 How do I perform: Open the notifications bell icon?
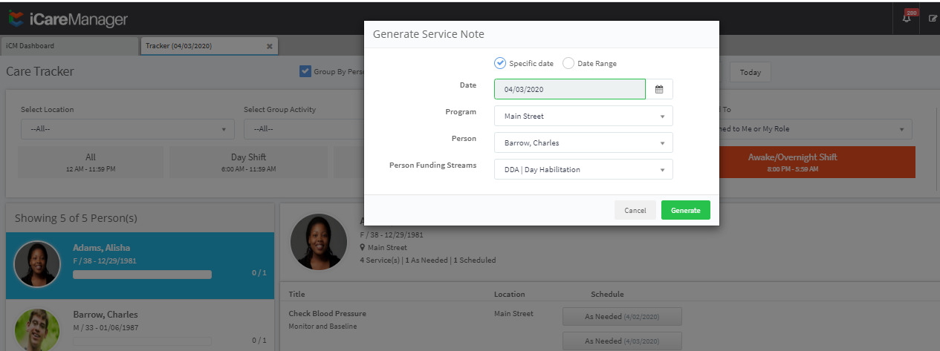[908, 17]
